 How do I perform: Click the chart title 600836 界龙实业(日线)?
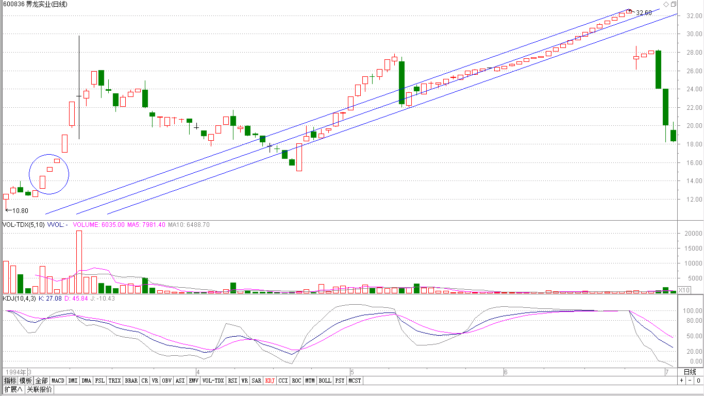coord(35,4)
